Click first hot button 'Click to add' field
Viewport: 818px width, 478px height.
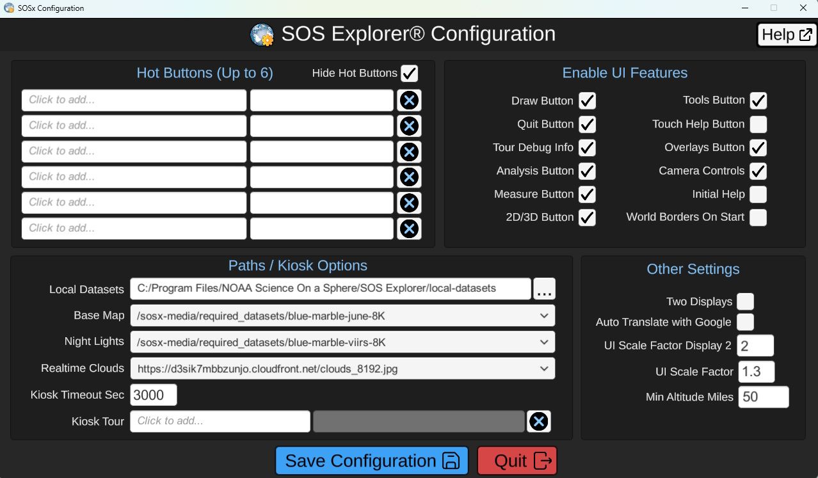coord(134,100)
